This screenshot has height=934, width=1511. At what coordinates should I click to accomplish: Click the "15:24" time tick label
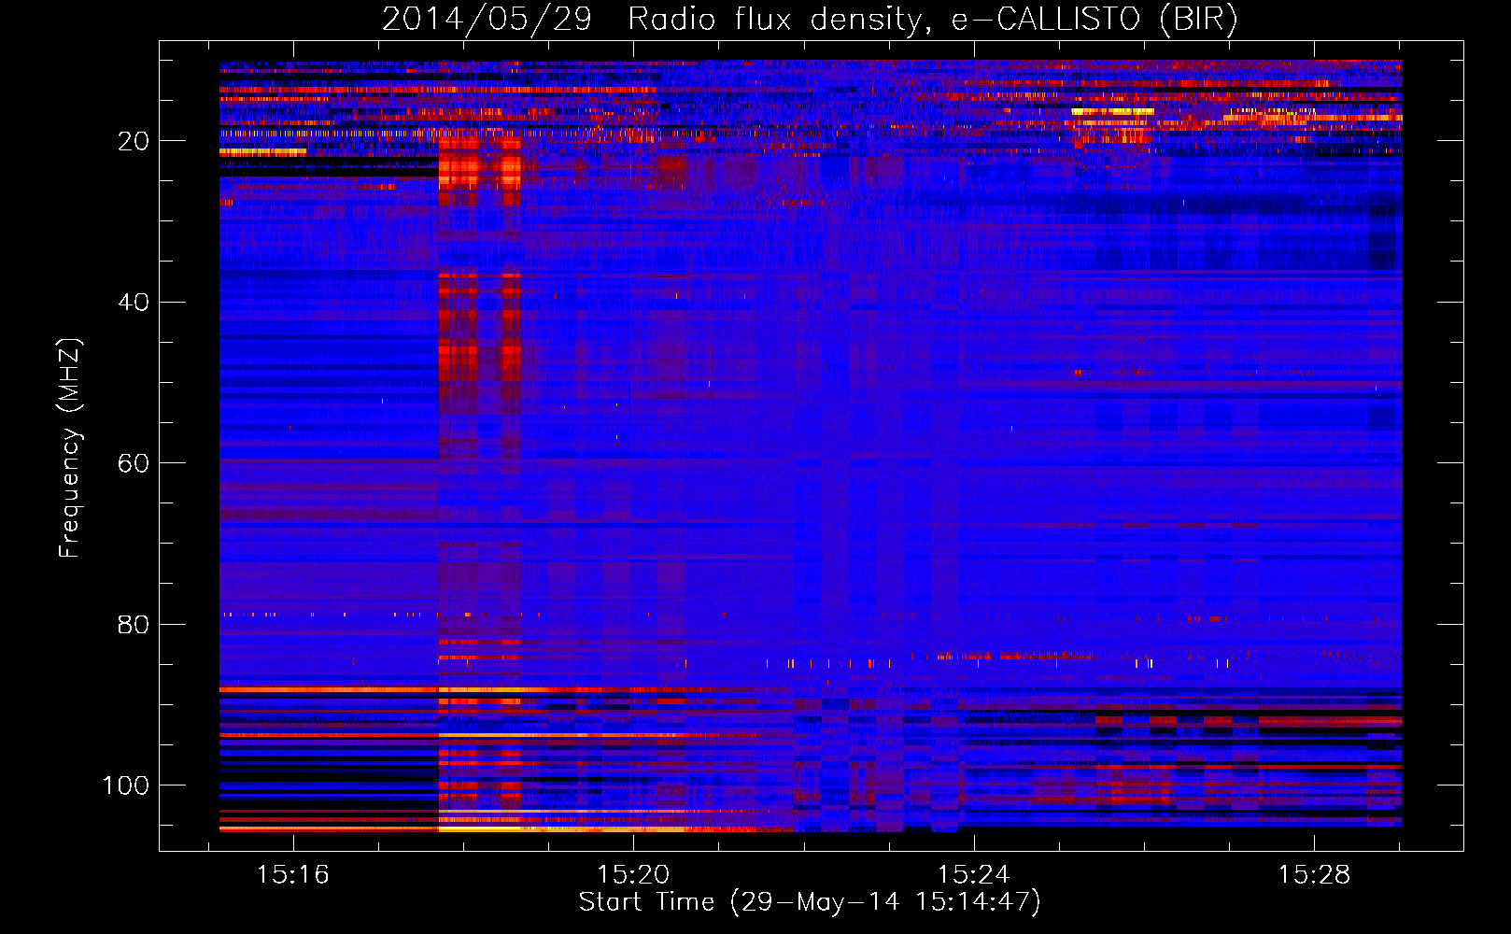click(x=974, y=874)
